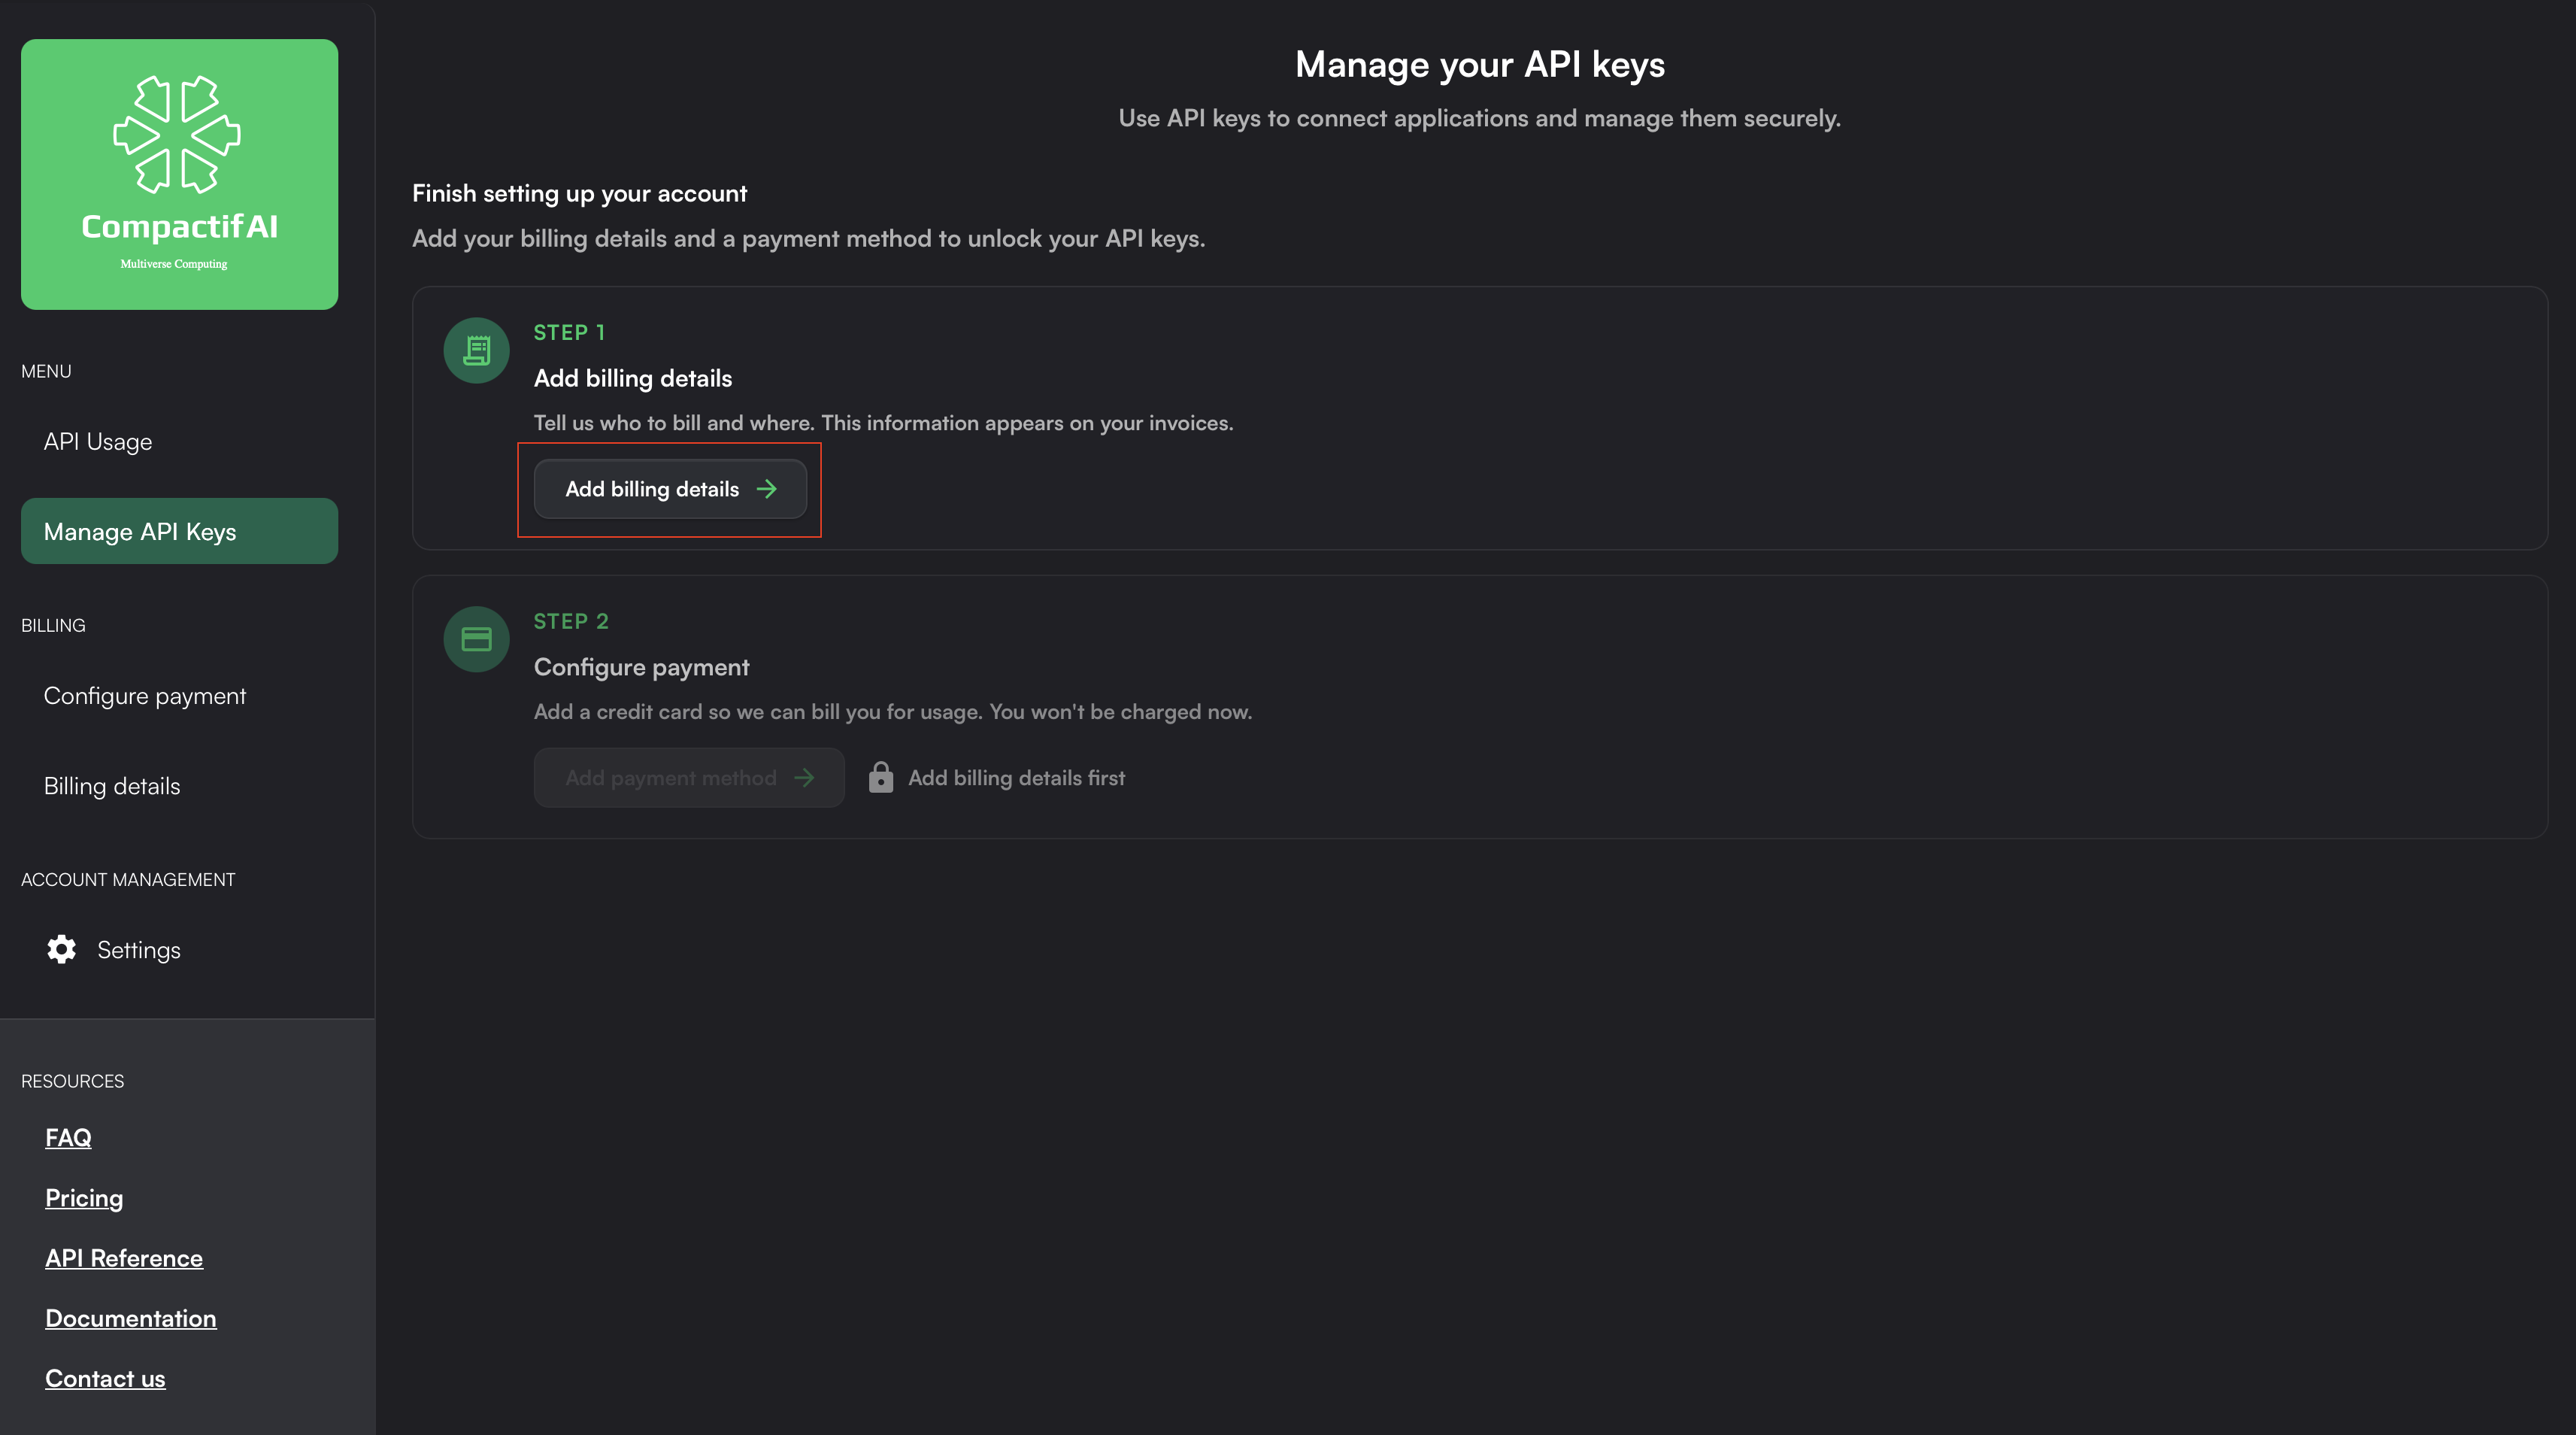Click the 'STEP 2' label
2576x1435 pixels.
pyautogui.click(x=571, y=621)
